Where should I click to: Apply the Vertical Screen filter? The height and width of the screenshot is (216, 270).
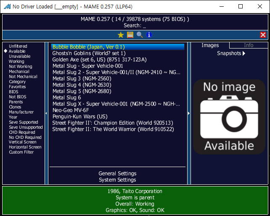coord(23,142)
